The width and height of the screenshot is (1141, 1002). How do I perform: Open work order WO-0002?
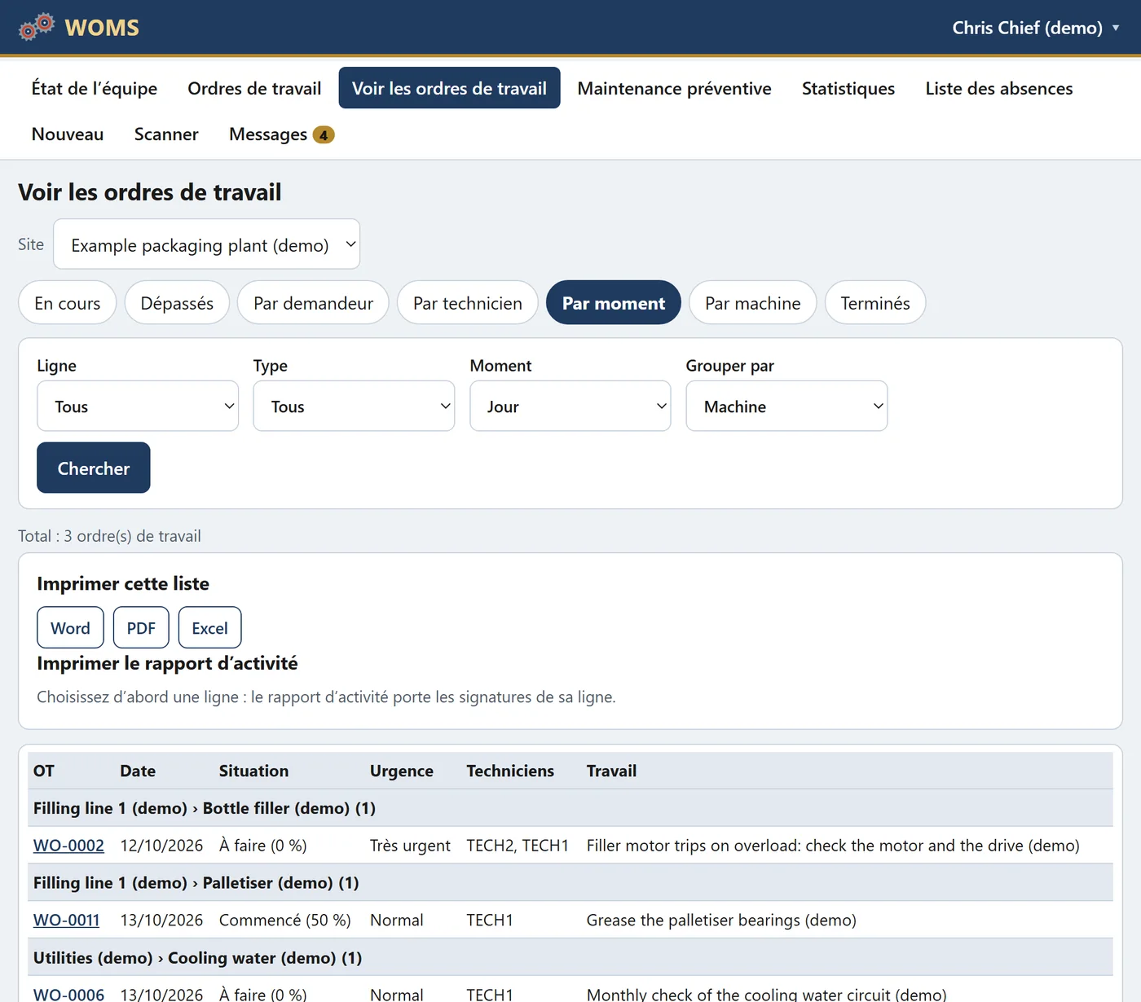[x=68, y=846]
